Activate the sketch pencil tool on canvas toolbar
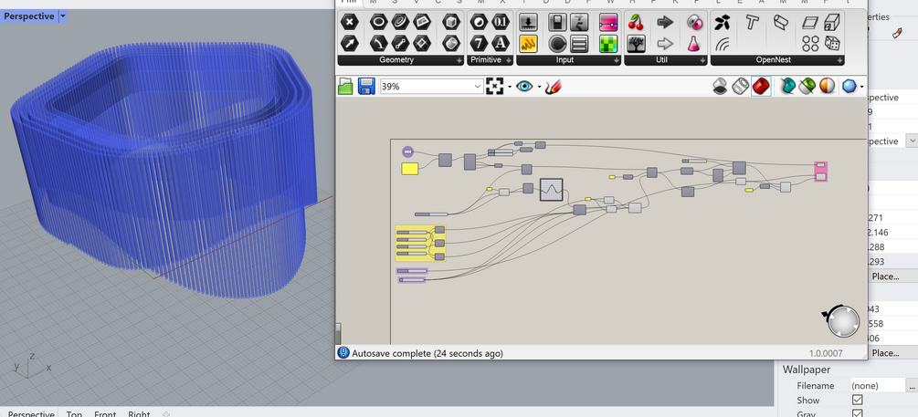 click(x=553, y=87)
